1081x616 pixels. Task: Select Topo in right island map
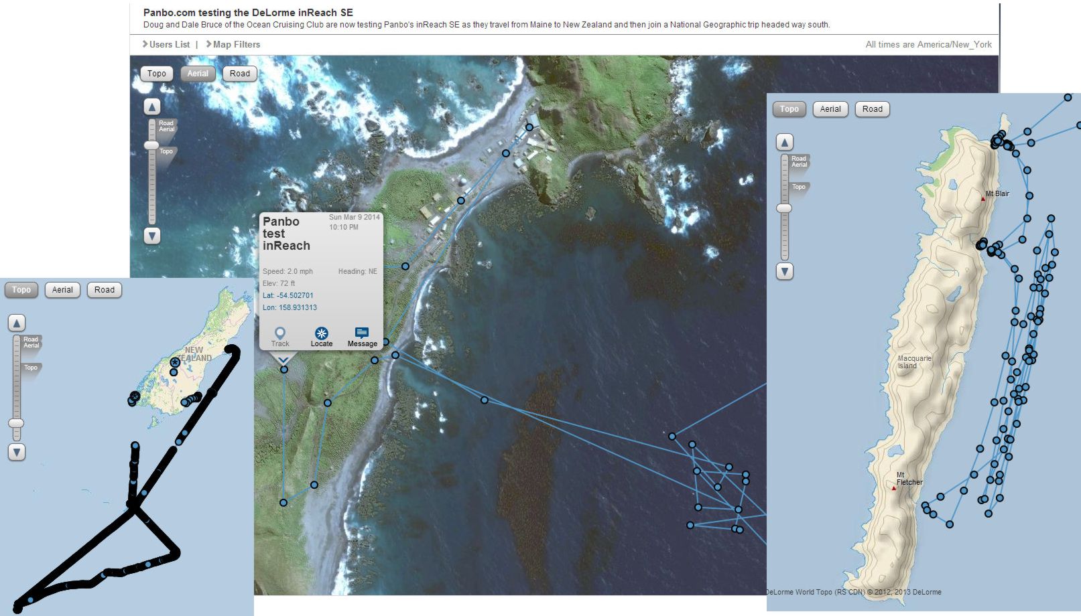tap(789, 109)
